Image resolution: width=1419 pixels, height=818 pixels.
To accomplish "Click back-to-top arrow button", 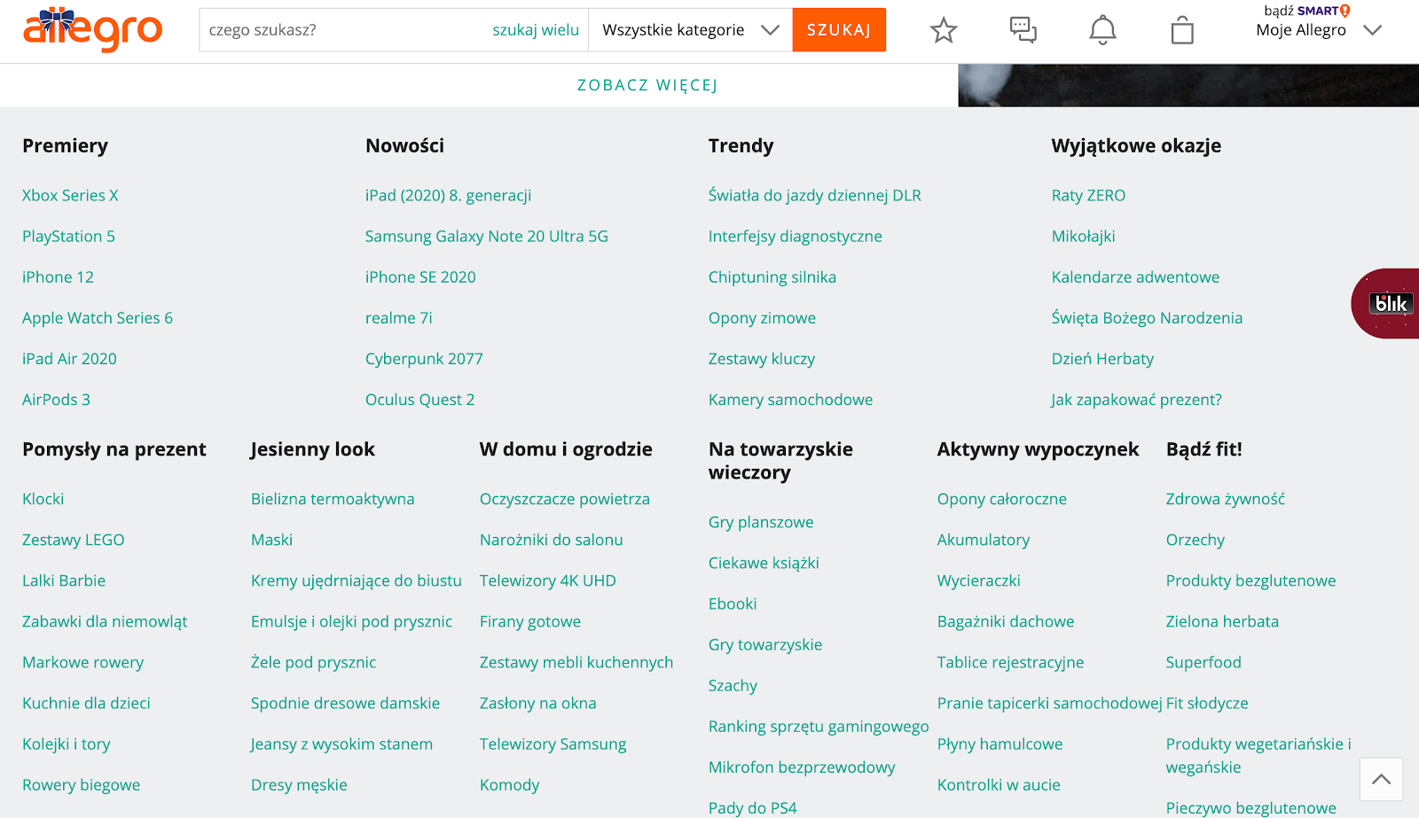I will tap(1381, 780).
